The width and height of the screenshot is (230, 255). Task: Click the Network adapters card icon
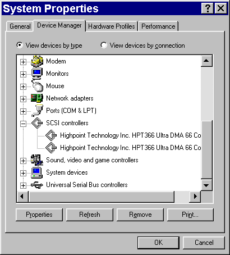pyautogui.click(x=37, y=98)
